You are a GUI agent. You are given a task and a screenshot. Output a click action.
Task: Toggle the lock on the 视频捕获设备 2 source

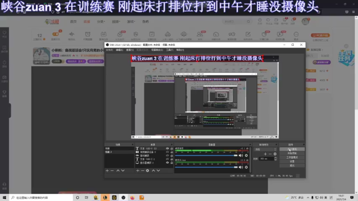(172, 152)
